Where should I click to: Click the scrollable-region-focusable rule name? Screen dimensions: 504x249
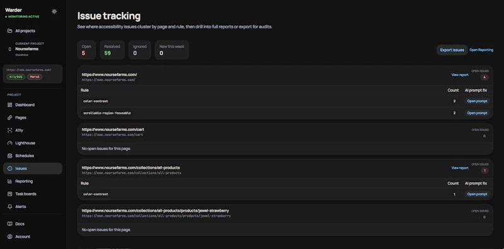click(107, 113)
